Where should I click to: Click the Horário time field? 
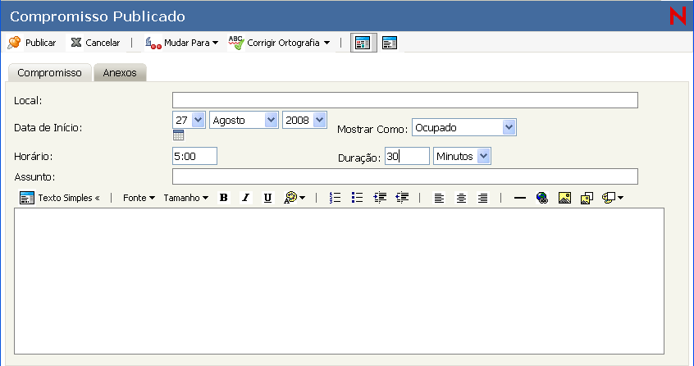point(194,156)
